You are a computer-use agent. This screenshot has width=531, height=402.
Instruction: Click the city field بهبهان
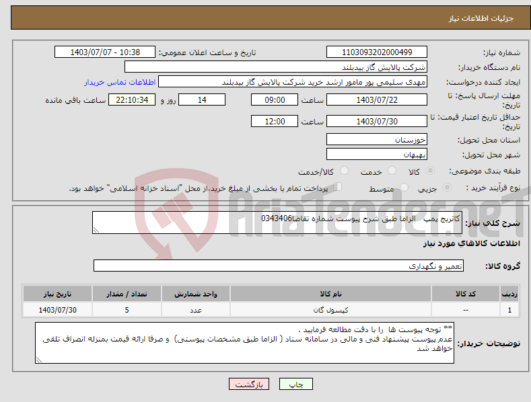pos(377,154)
